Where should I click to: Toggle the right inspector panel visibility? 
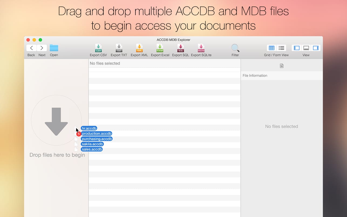tap(316, 48)
